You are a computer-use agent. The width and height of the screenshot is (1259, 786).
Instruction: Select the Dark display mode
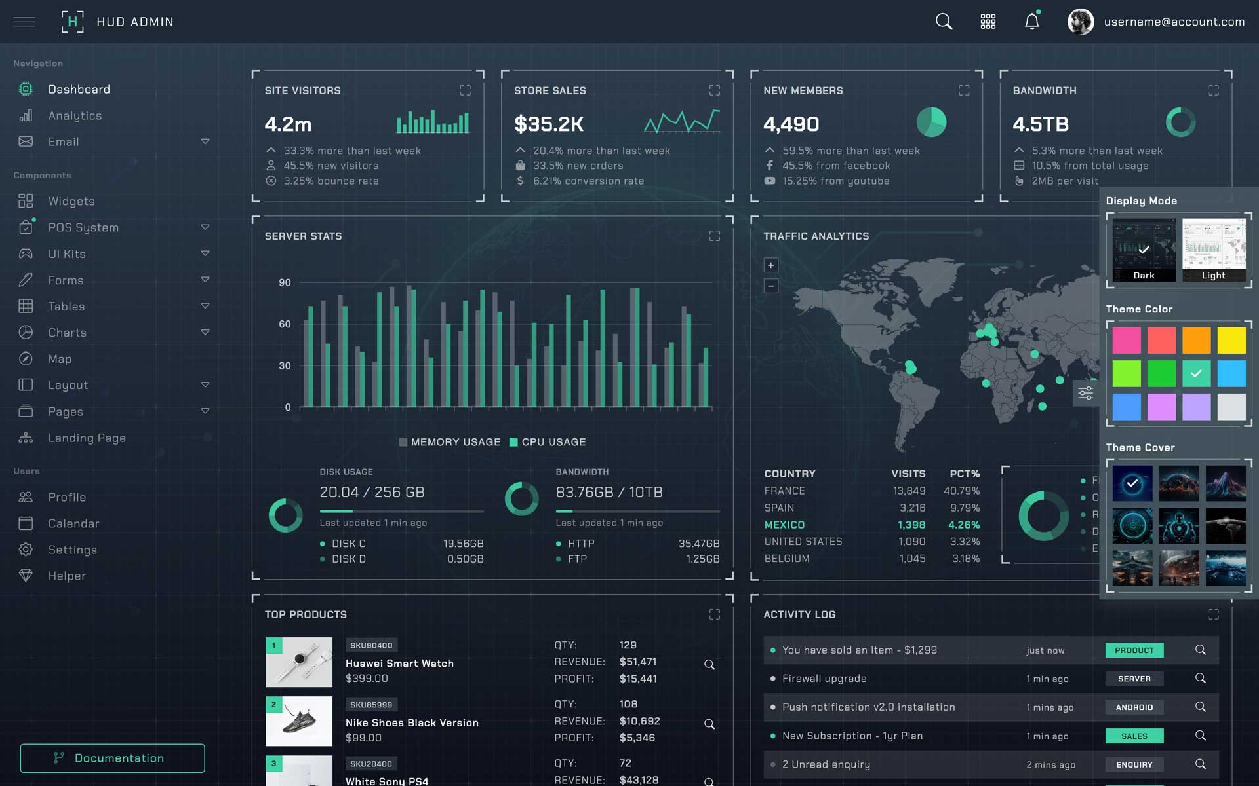point(1144,250)
